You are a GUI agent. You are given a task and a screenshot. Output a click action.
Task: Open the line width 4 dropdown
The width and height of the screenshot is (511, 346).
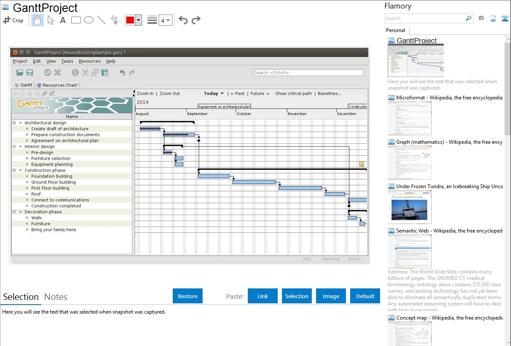165,20
